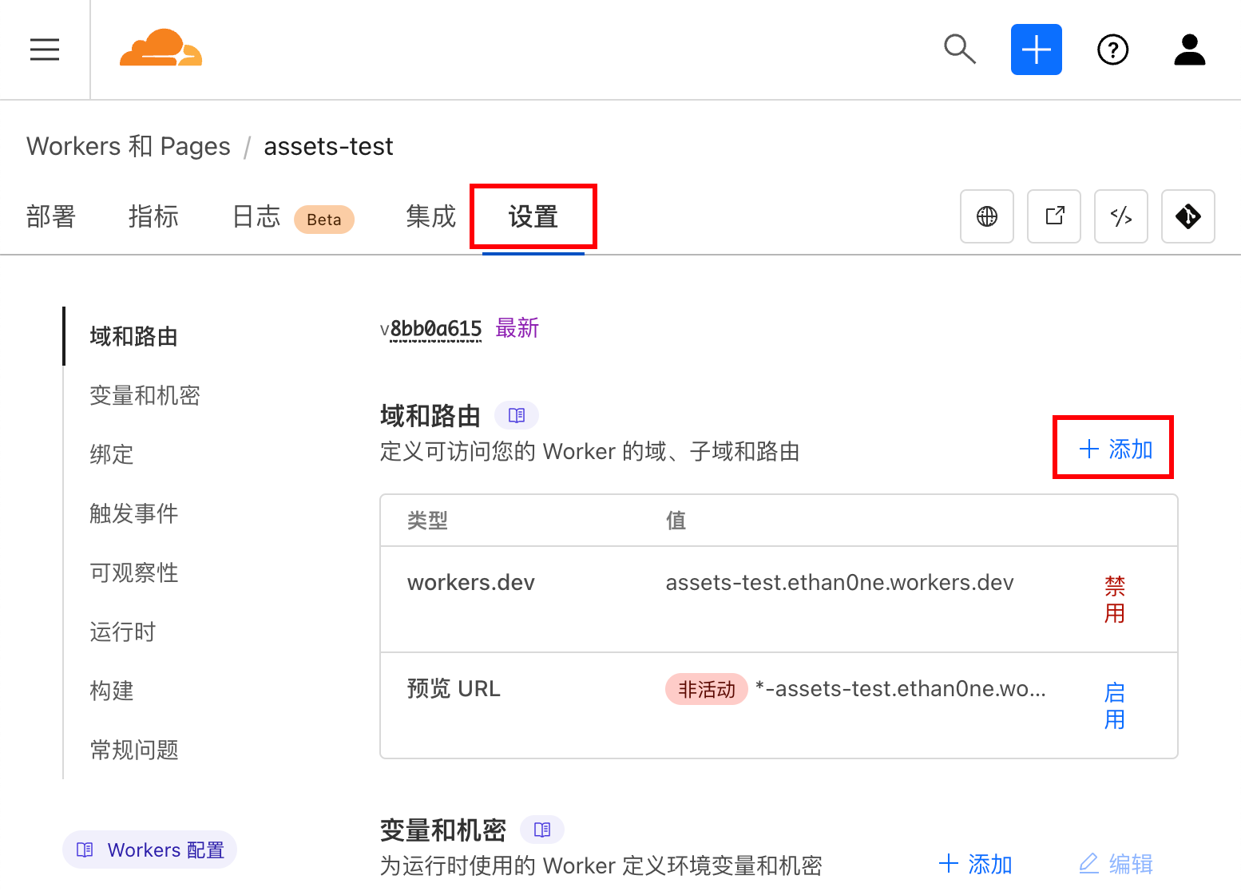Open docs book icon next to 变量和机密 heading

click(x=542, y=830)
